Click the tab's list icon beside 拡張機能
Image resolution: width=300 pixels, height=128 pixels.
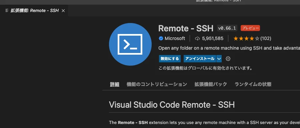[7, 11]
